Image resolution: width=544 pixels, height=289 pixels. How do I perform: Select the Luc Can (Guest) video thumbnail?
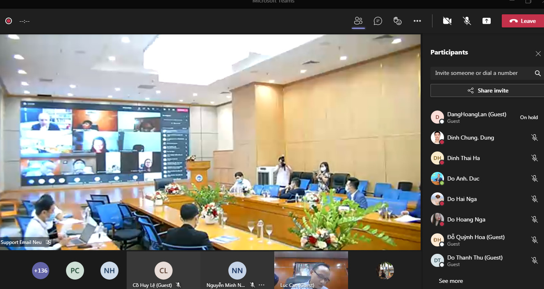(311, 269)
